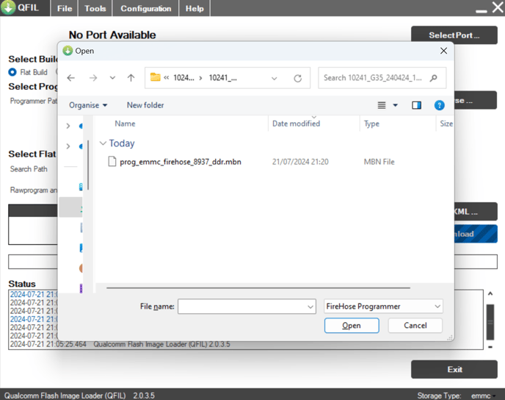This screenshot has width=505, height=400.
Task: Click 1024... breadcrumb in address bar
Action: coord(184,78)
